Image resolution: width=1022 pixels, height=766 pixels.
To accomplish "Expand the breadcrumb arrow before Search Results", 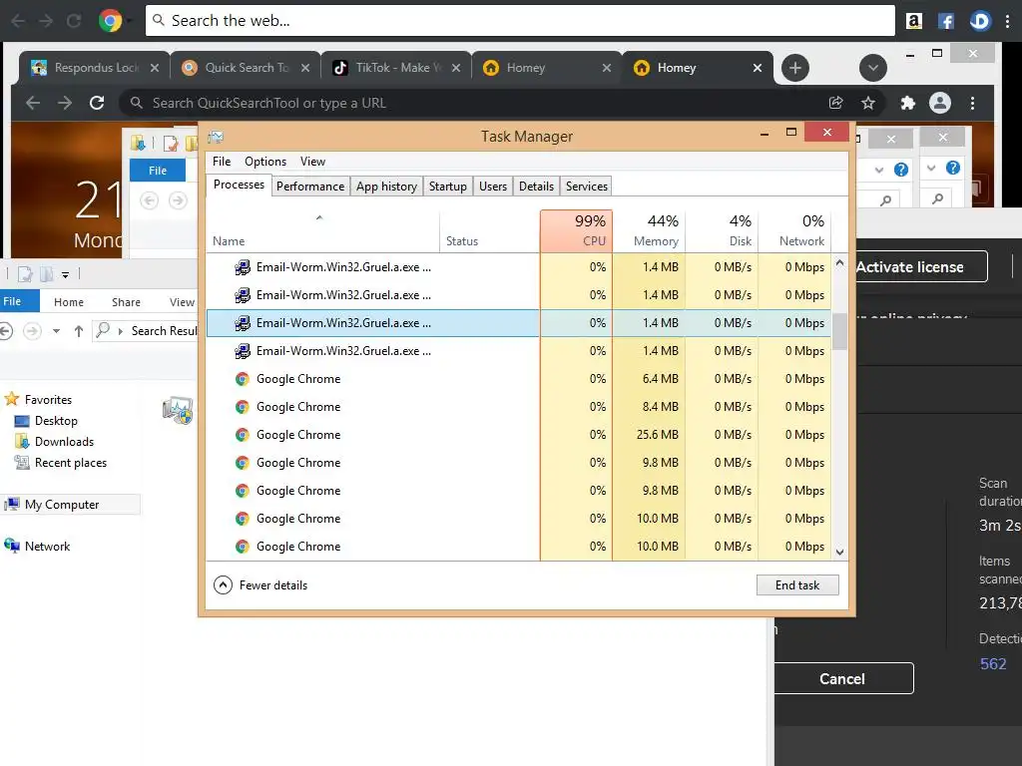I will (x=121, y=331).
